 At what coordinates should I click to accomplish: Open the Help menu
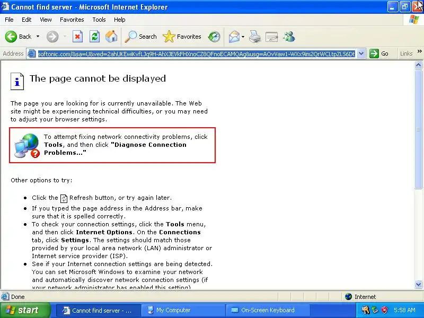click(x=120, y=20)
